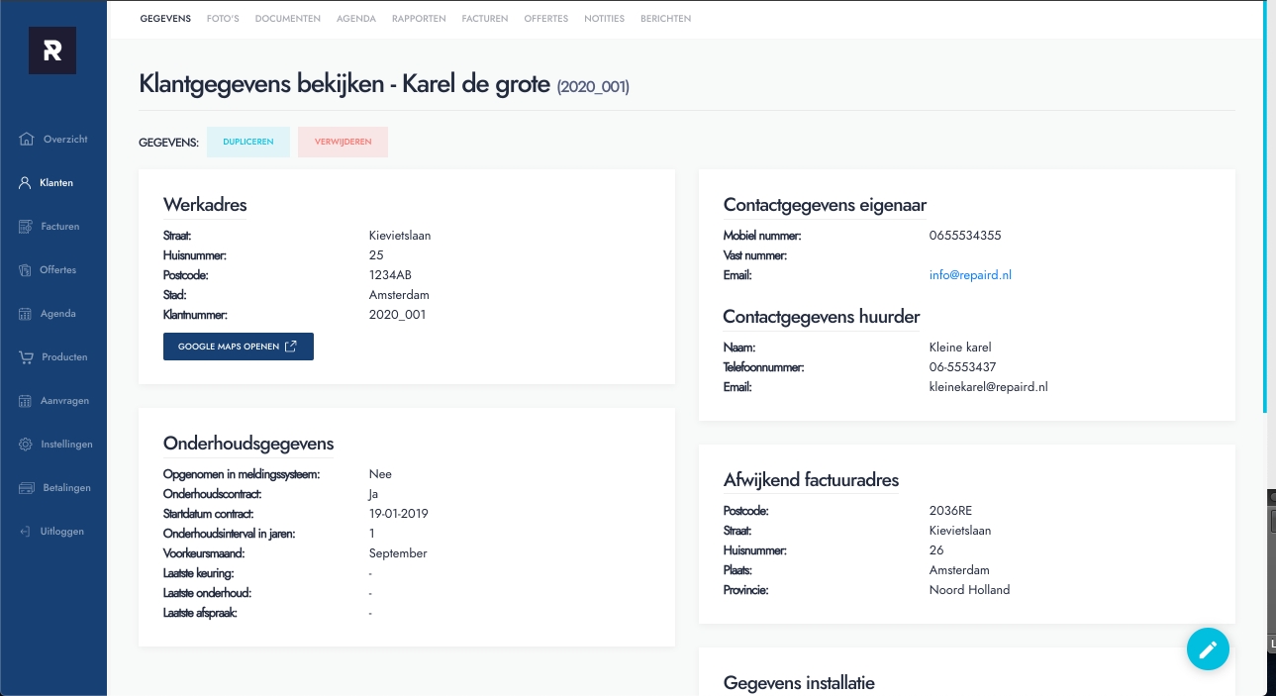Viewport: 1276px width, 696px height.
Task: Click the Betalingen wallet icon
Action: pos(25,487)
